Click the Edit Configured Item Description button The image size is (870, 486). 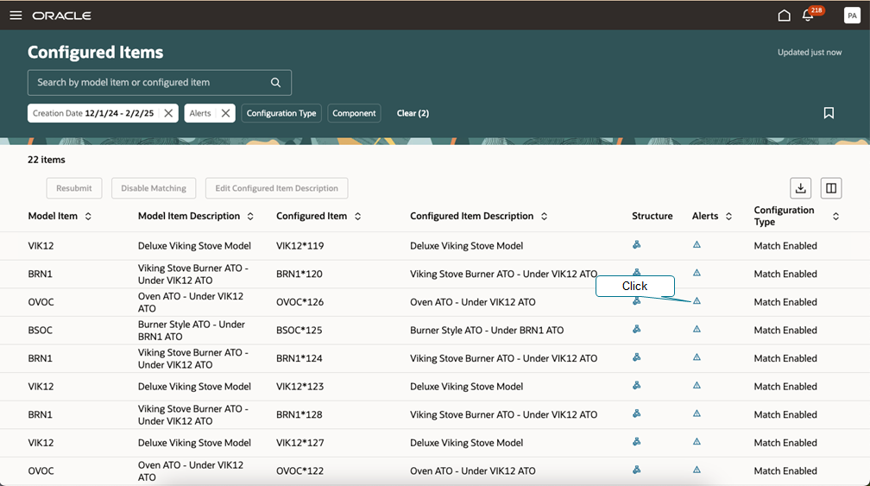tap(276, 188)
